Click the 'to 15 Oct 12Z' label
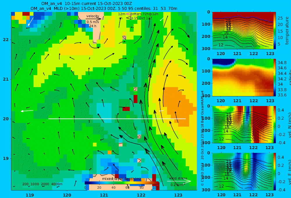The image size is (291, 198). (141, 18)
